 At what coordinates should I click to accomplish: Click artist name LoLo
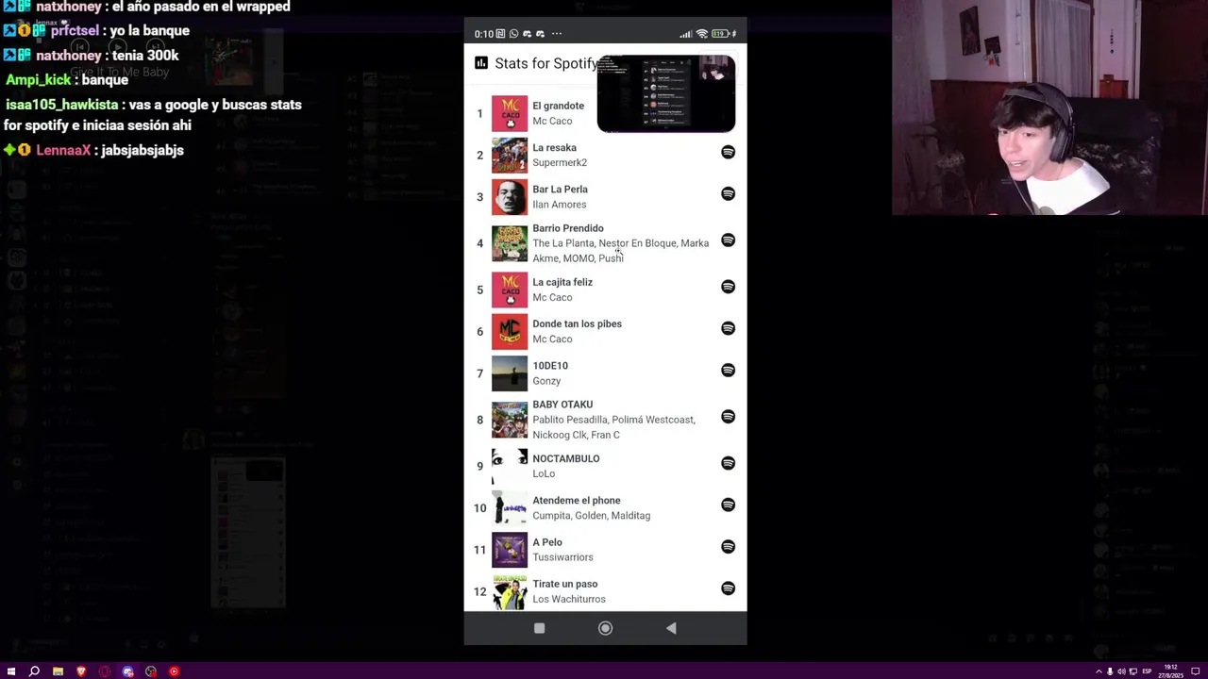(x=544, y=473)
